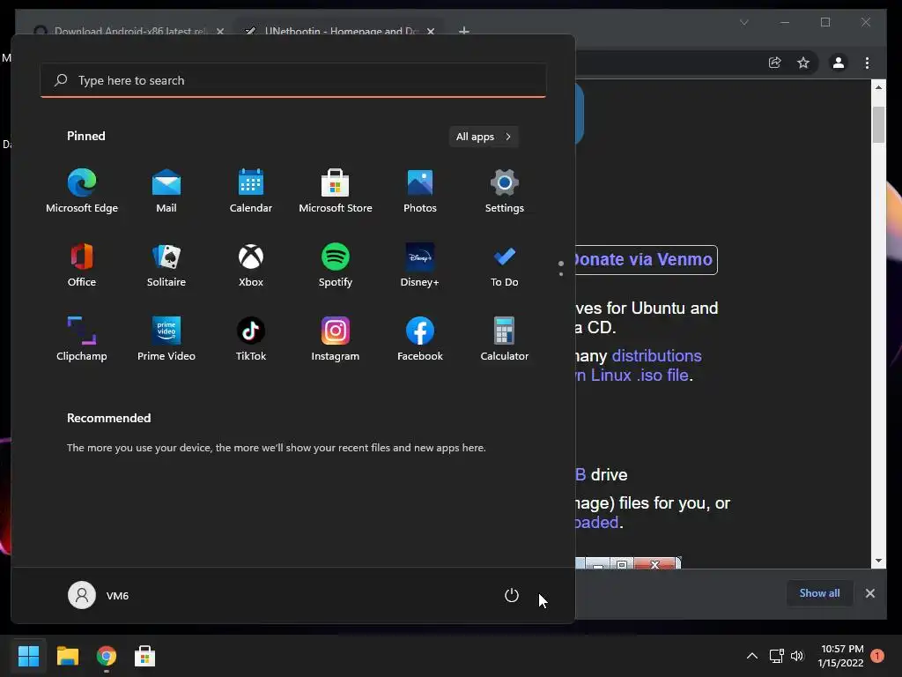This screenshot has height=677, width=902.
Task: Launch the TikTok app
Action: tap(251, 339)
